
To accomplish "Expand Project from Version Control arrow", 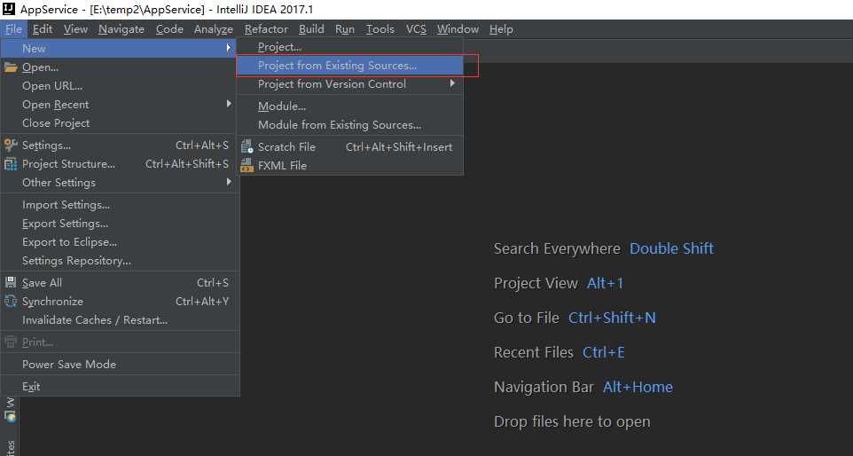I will pyautogui.click(x=452, y=83).
